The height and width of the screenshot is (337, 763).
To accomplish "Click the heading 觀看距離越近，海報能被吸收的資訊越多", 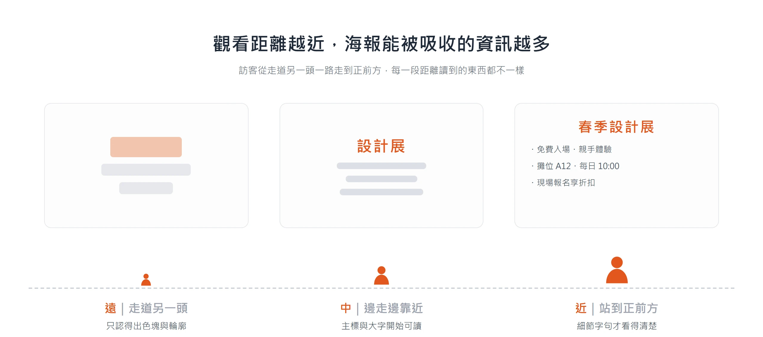I will click(381, 44).
